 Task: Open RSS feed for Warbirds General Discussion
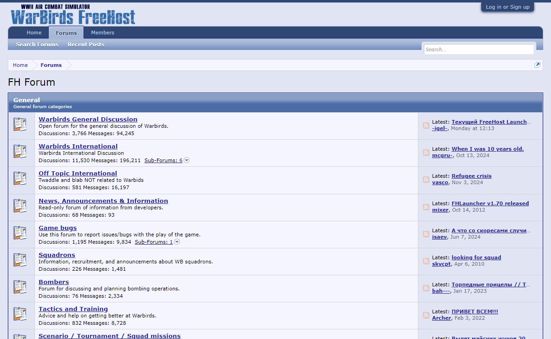tap(426, 126)
